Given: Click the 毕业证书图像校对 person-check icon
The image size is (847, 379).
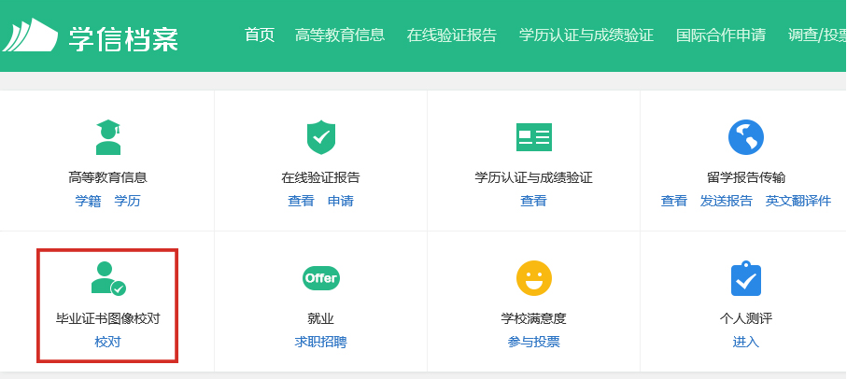Looking at the screenshot, I should 107,278.
